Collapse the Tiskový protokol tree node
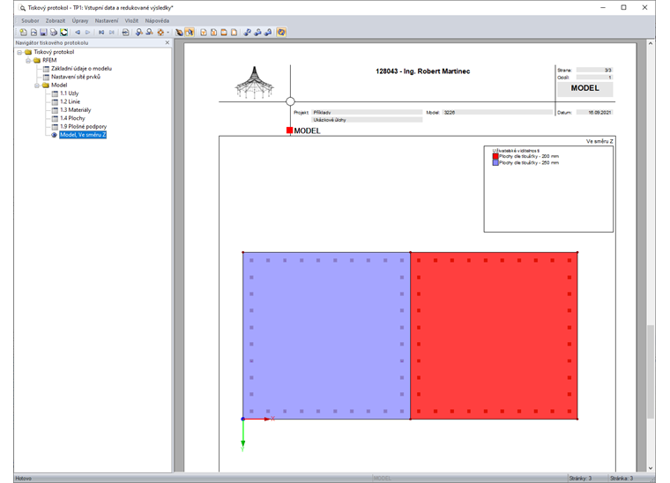The image size is (670, 483). pos(19,52)
